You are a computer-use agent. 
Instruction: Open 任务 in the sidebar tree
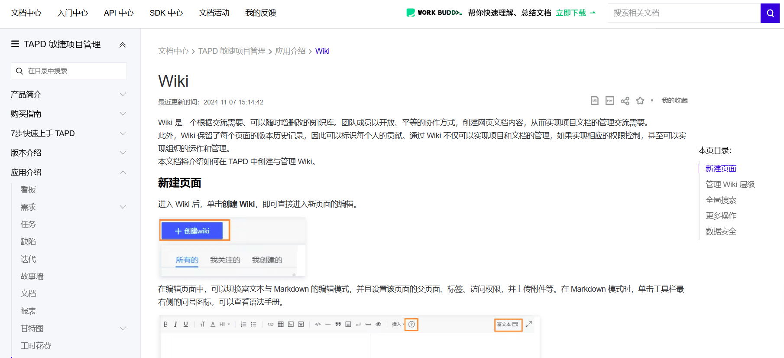click(28, 225)
